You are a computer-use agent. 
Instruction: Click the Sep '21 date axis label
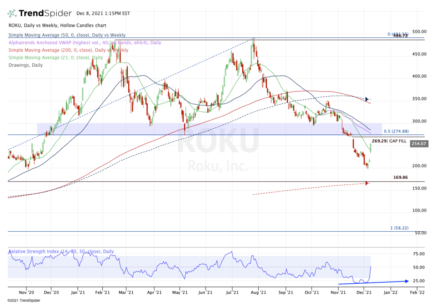(x=286, y=292)
